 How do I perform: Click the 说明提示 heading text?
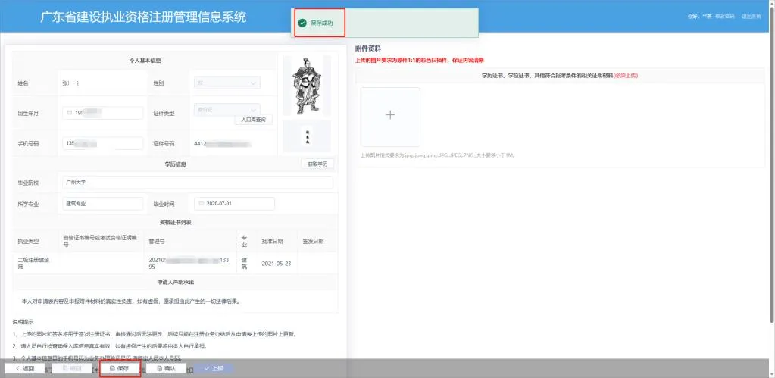(23, 322)
